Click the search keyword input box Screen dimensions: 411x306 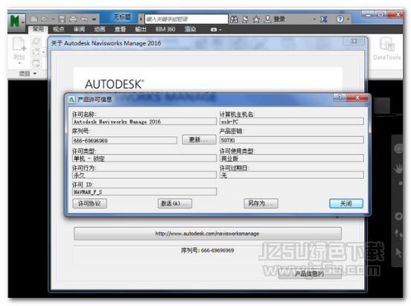point(186,19)
